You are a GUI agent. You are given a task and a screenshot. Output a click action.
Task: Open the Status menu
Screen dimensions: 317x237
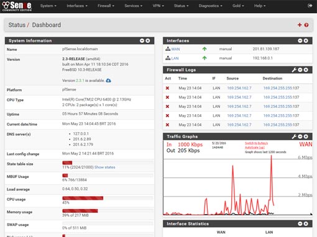pos(181,6)
